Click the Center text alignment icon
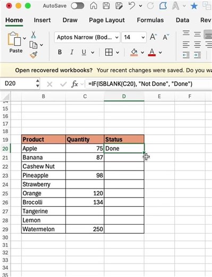This screenshot has width=212, height=277. 197,44
